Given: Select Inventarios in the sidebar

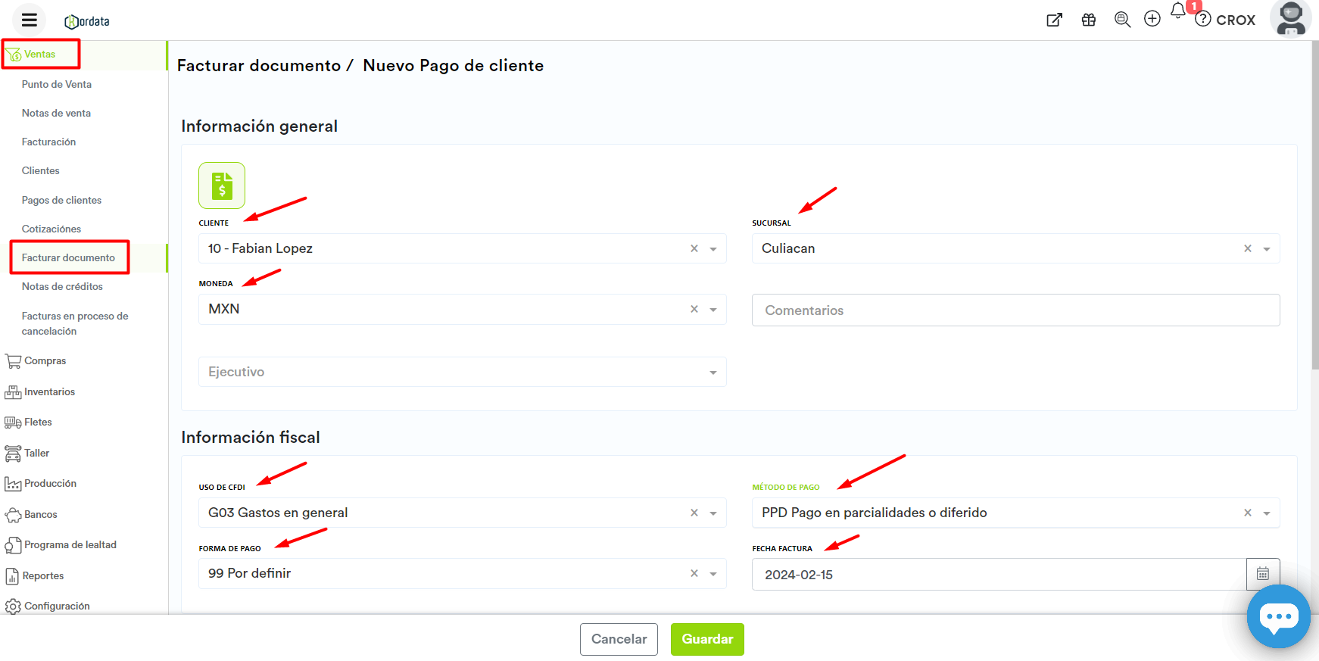Looking at the screenshot, I should [49, 391].
